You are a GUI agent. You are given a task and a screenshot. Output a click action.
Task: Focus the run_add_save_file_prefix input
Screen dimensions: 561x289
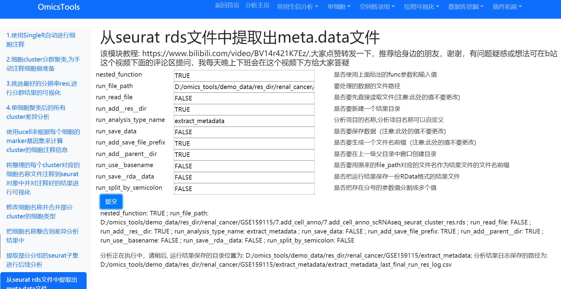point(244,144)
